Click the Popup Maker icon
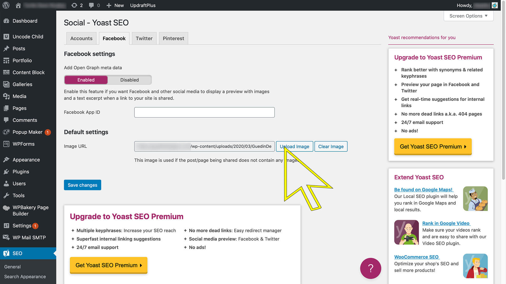Viewport: 506px width, 284px height. [x=6, y=132]
